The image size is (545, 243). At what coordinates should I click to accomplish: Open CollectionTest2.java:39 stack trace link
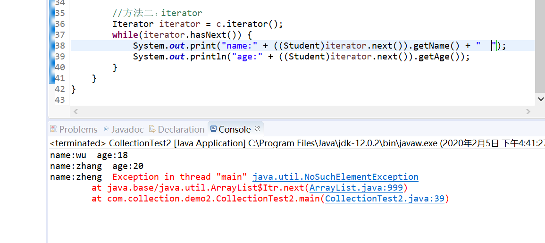click(x=385, y=199)
